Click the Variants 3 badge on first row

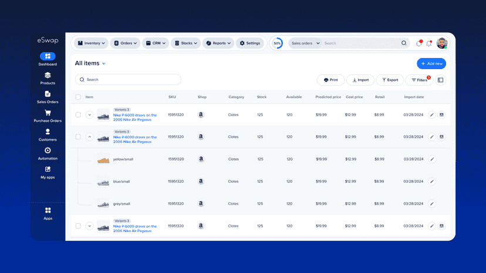coord(122,110)
